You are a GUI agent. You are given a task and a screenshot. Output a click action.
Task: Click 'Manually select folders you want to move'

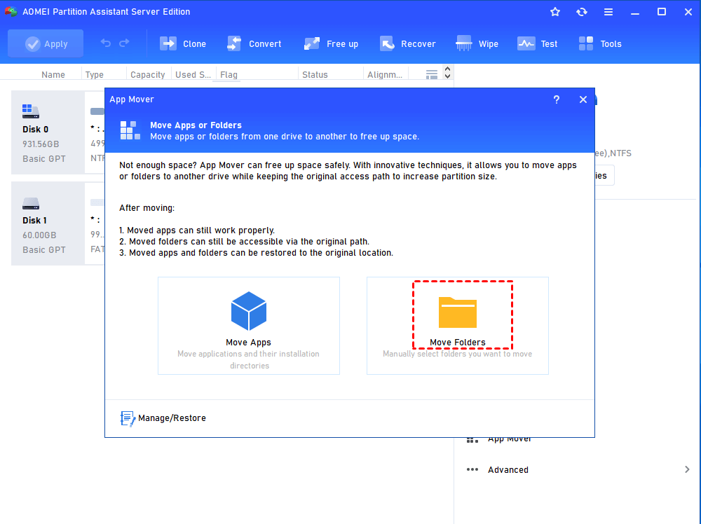[x=457, y=354]
